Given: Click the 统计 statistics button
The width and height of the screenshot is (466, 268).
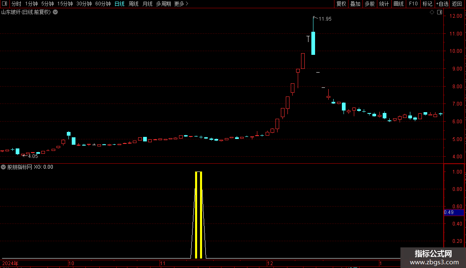Looking at the screenshot, I should pos(384,4).
